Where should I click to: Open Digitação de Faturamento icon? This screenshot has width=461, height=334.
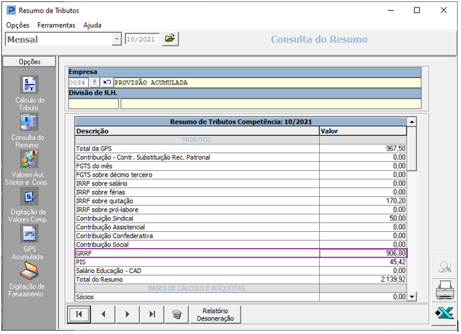tap(29, 271)
